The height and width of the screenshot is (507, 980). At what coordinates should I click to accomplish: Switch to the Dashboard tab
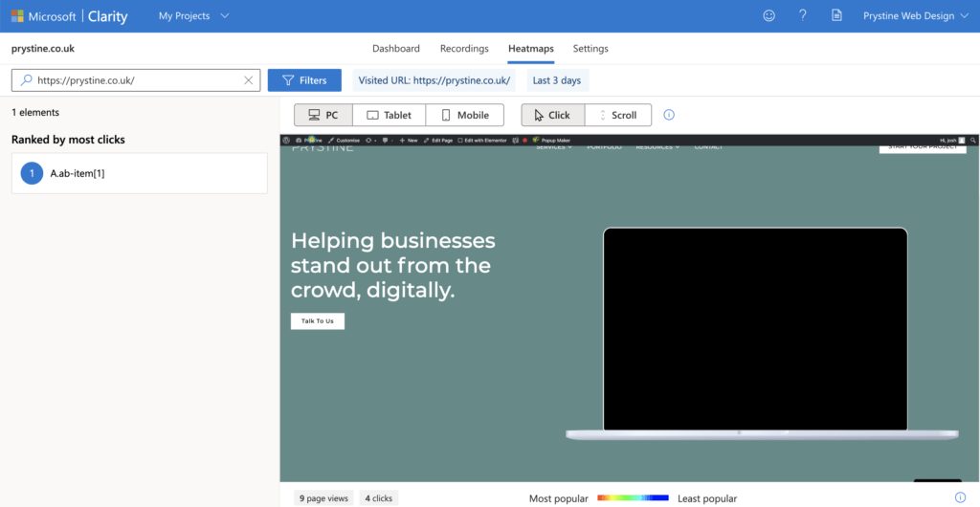(396, 48)
